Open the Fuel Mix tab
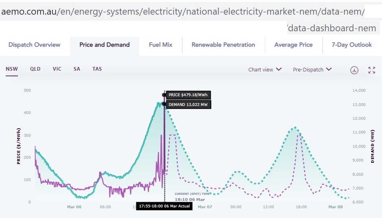Screen dimensions: 382x218 (161, 45)
